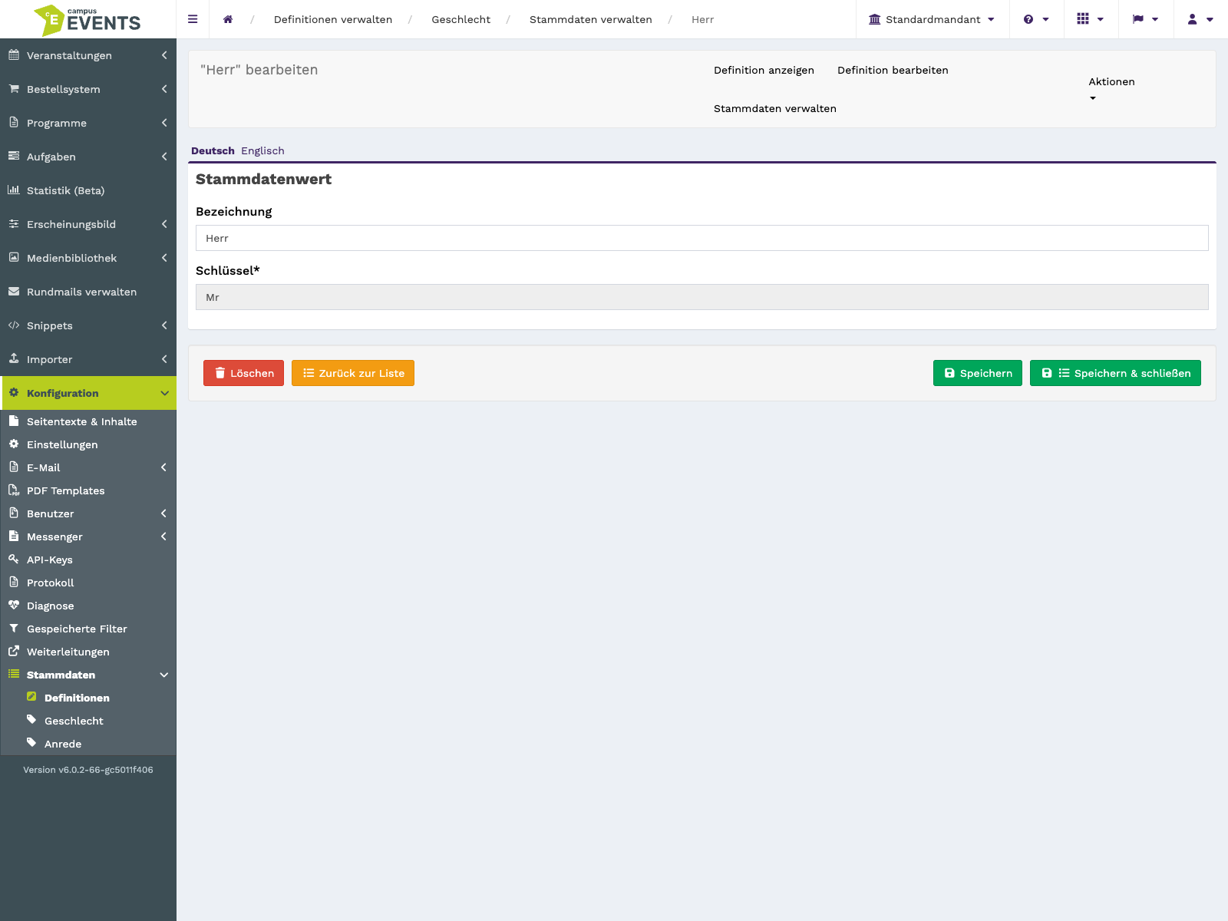Expand the Bestellsystem sidebar section
The width and height of the screenshot is (1228, 921).
88,89
